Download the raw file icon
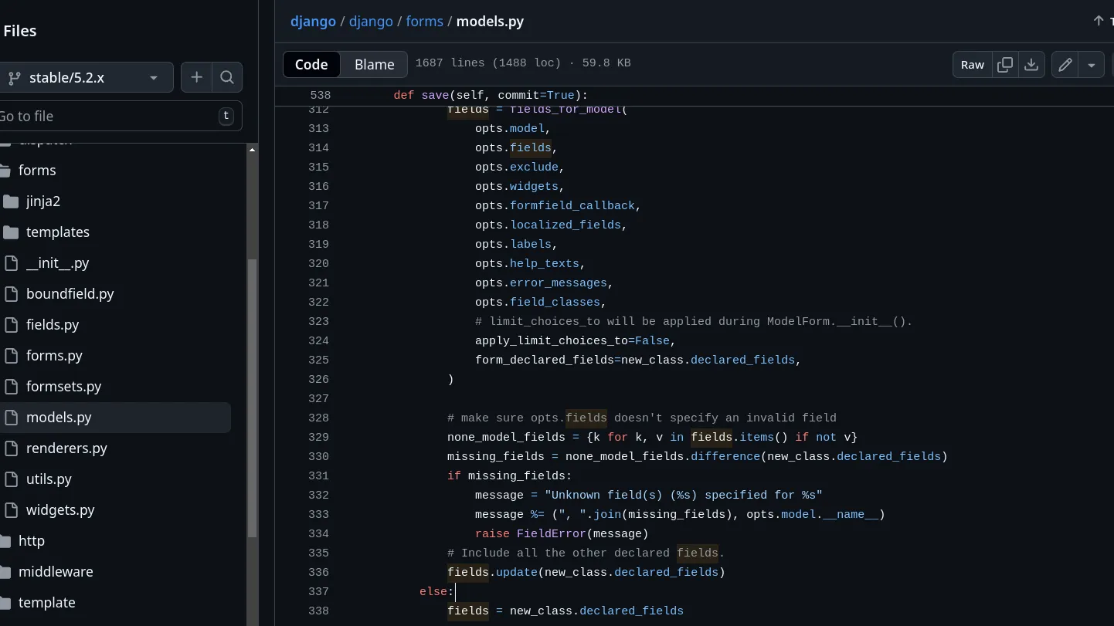Image resolution: width=1114 pixels, height=626 pixels. click(1031, 65)
